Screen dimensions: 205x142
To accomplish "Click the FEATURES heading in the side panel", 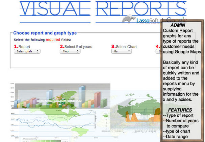I will (180, 110).
